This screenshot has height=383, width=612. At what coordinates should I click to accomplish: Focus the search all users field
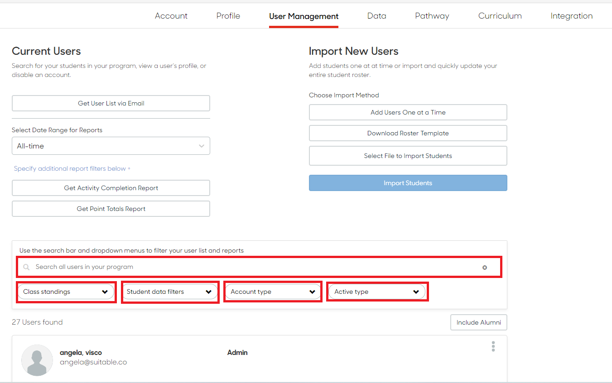click(x=259, y=267)
